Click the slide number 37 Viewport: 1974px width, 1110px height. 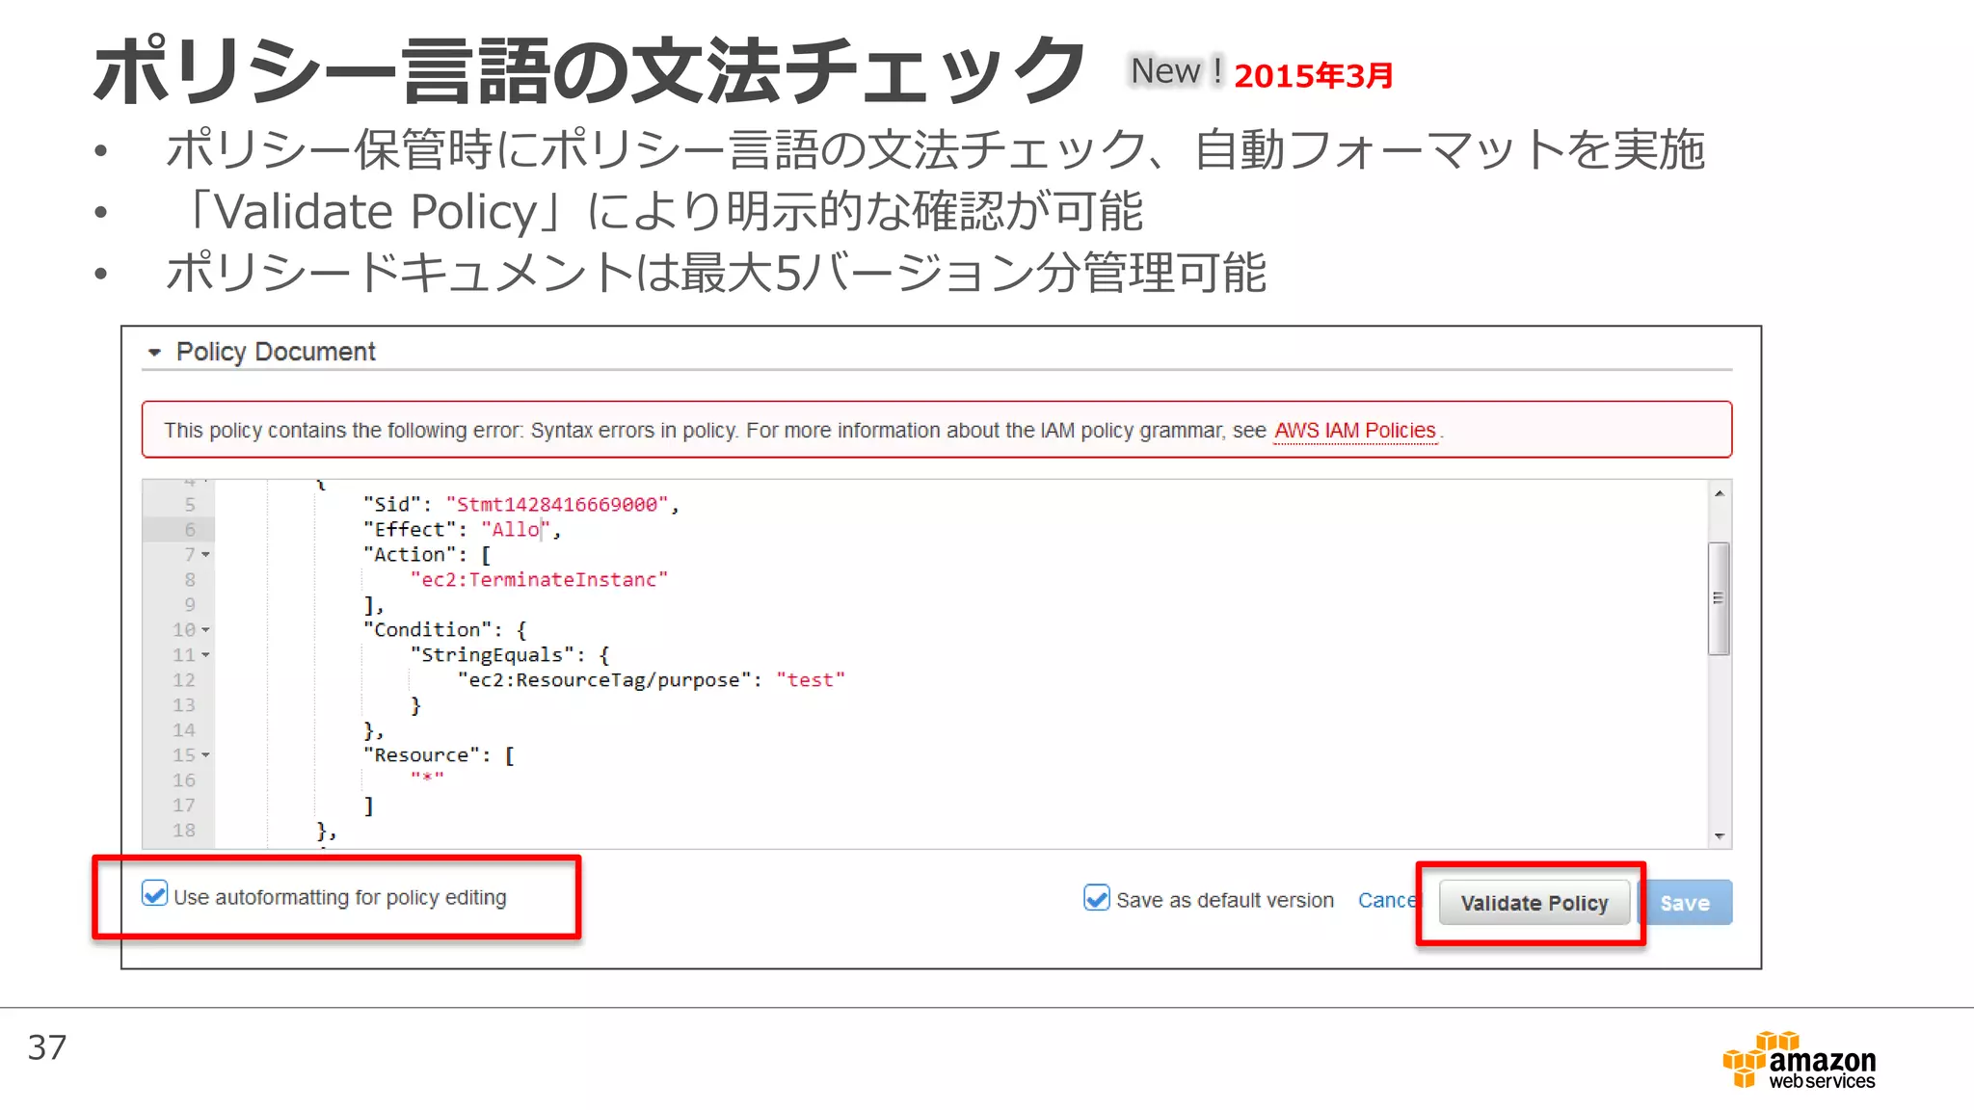coord(47,1047)
